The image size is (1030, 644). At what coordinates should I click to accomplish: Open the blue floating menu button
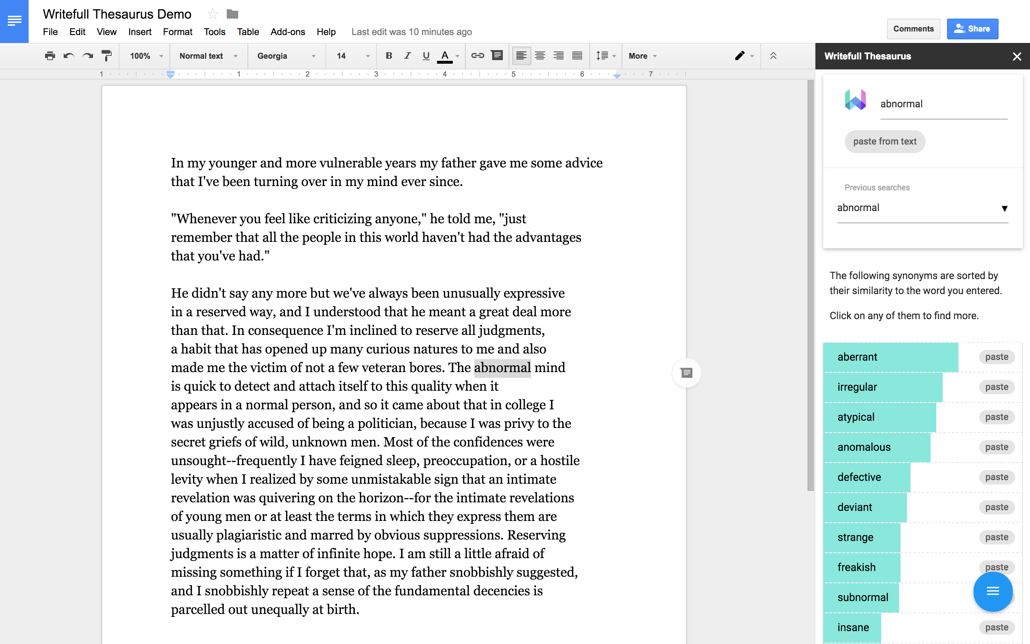tap(992, 591)
